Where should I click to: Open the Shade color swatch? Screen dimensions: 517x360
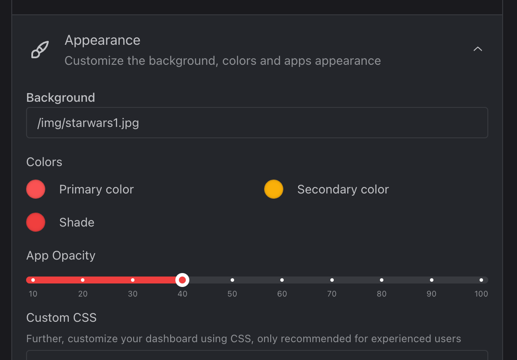pos(36,222)
